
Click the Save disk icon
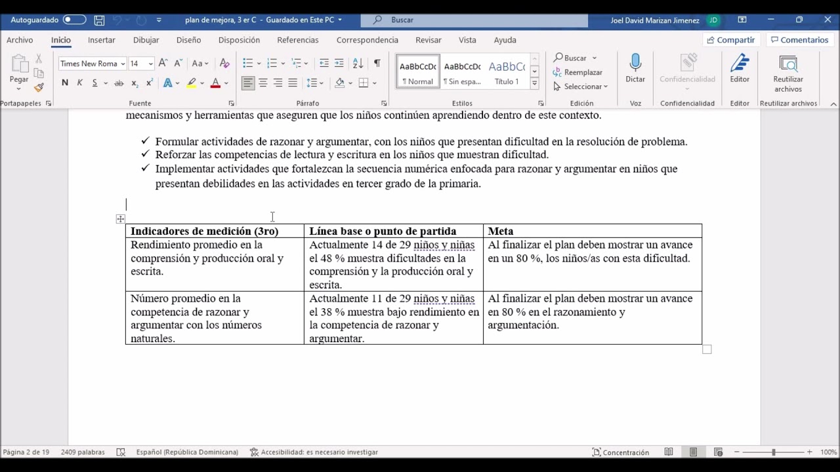tap(99, 20)
